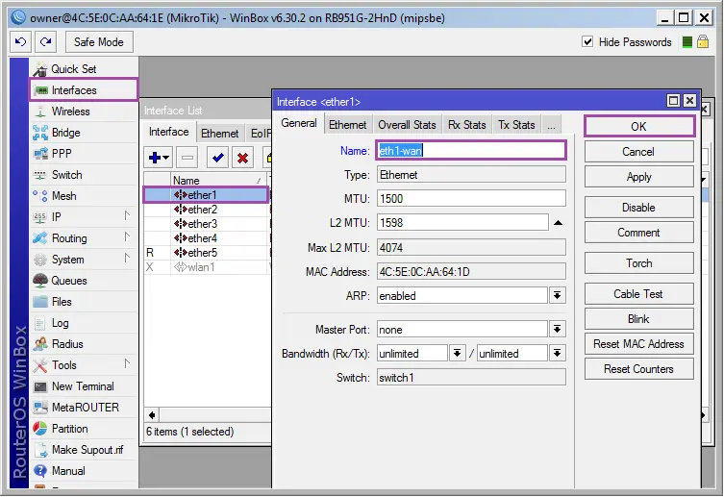Screen dimensions: 724x497
Task: Open the ARP dropdown list
Action: (x=558, y=296)
